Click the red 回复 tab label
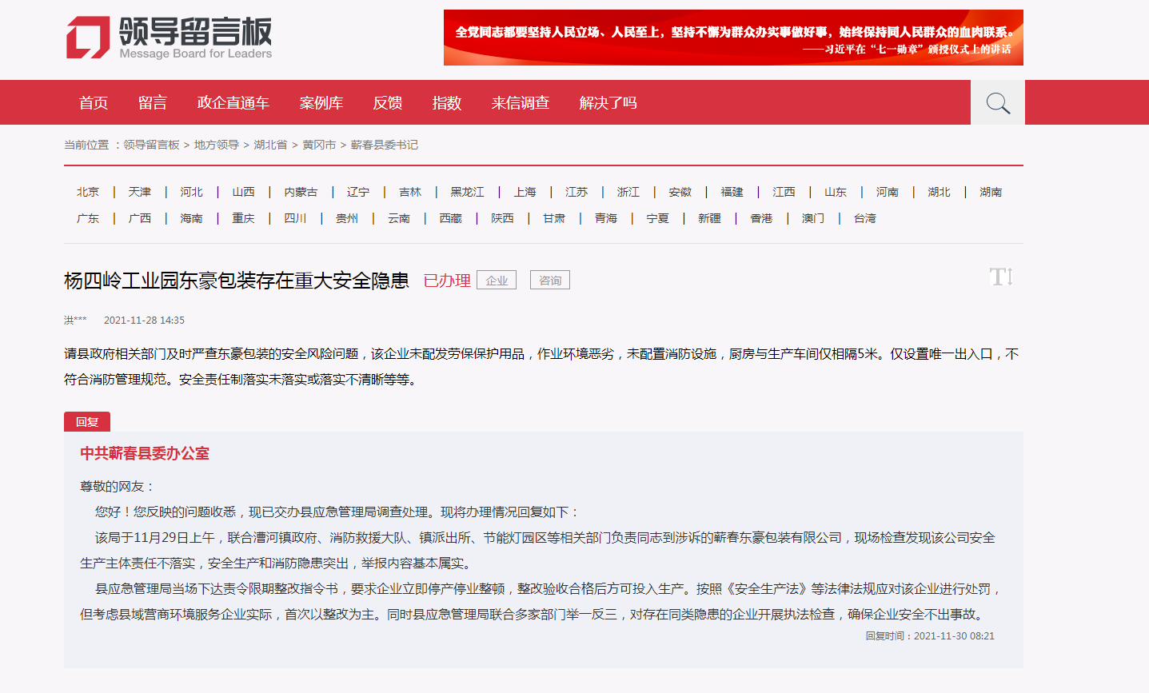The height and width of the screenshot is (693, 1149). [x=87, y=422]
